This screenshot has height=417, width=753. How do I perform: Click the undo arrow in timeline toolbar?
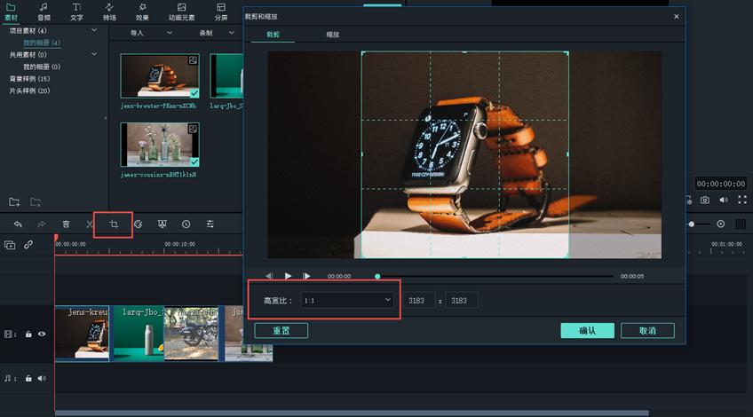tap(18, 224)
